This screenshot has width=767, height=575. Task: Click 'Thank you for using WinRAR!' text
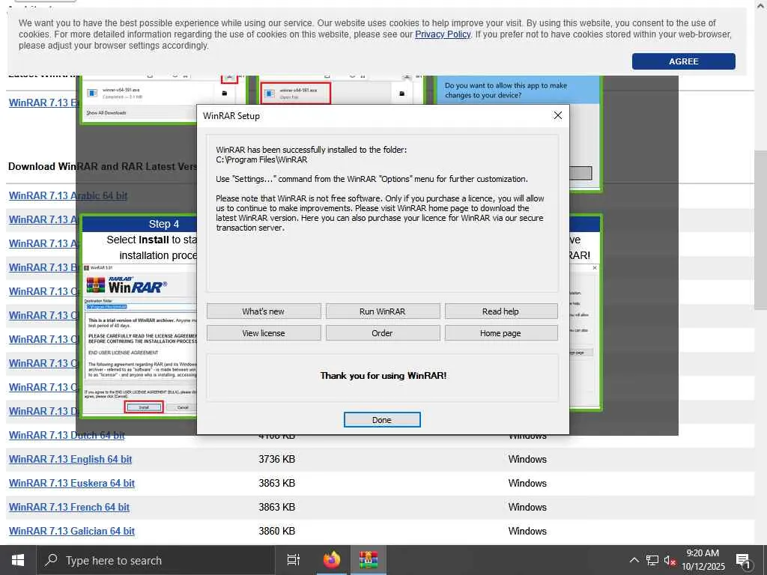pyautogui.click(x=383, y=376)
